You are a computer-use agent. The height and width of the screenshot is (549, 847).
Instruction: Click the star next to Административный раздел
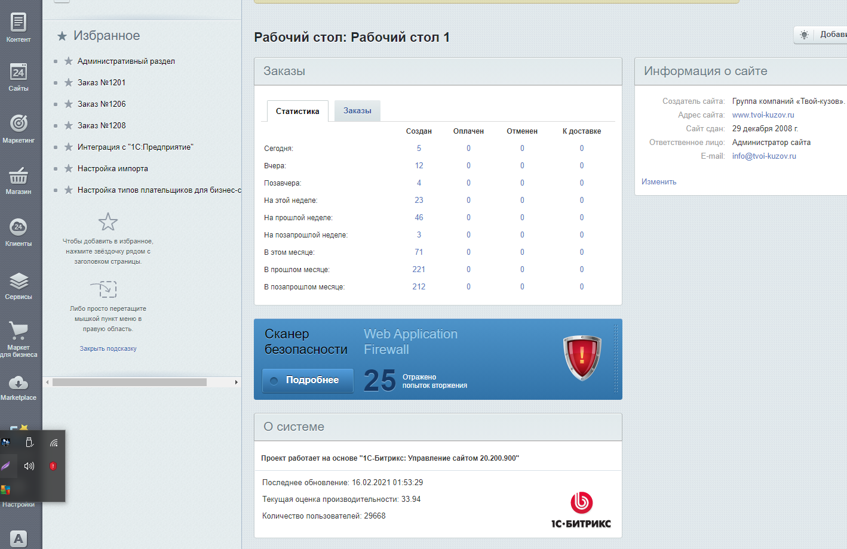tap(69, 61)
